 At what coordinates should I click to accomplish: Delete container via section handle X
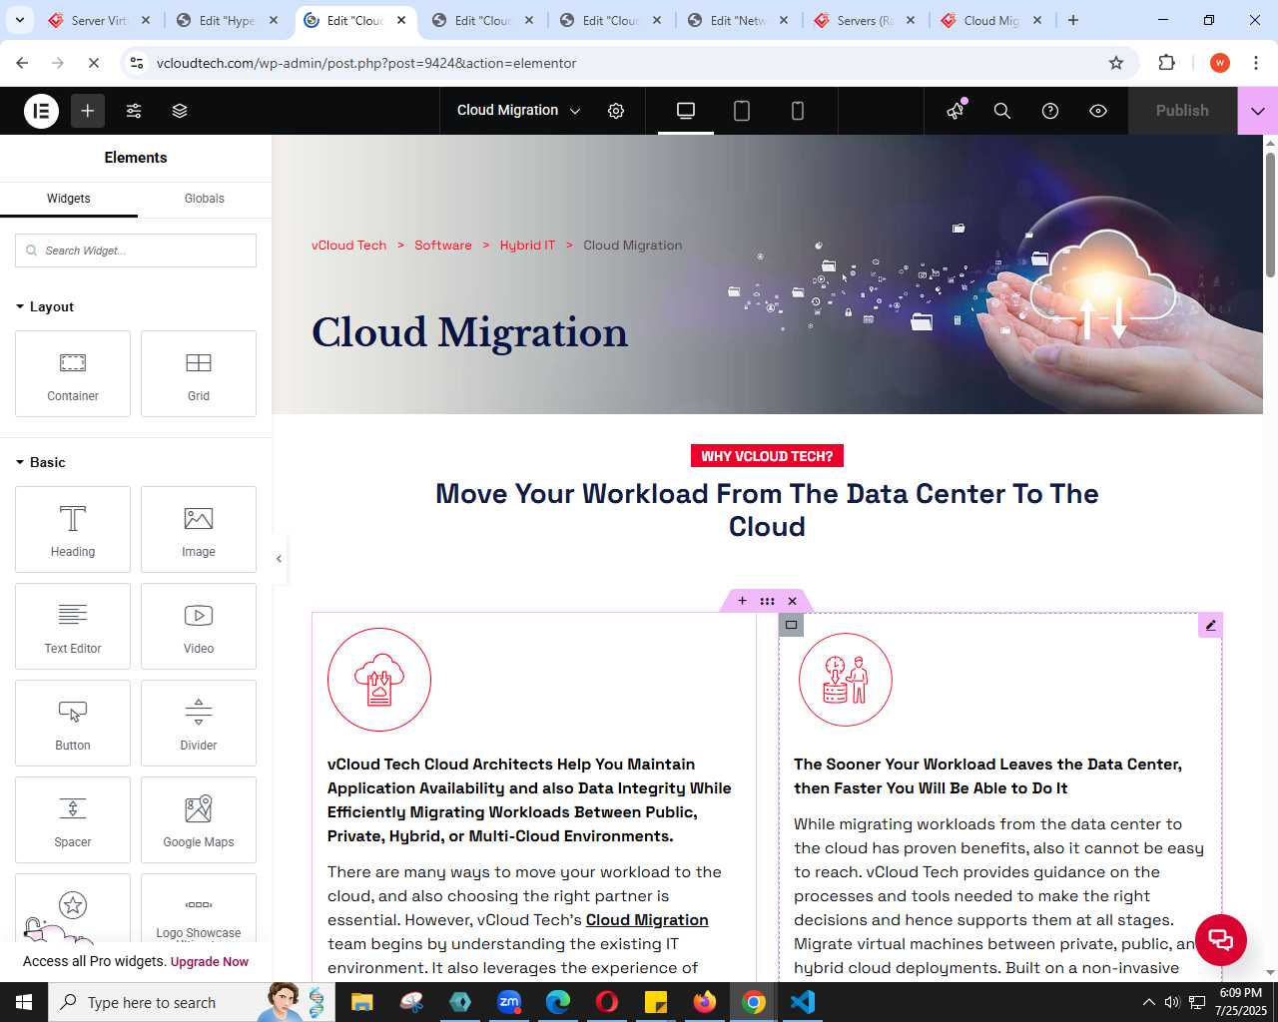tap(793, 601)
